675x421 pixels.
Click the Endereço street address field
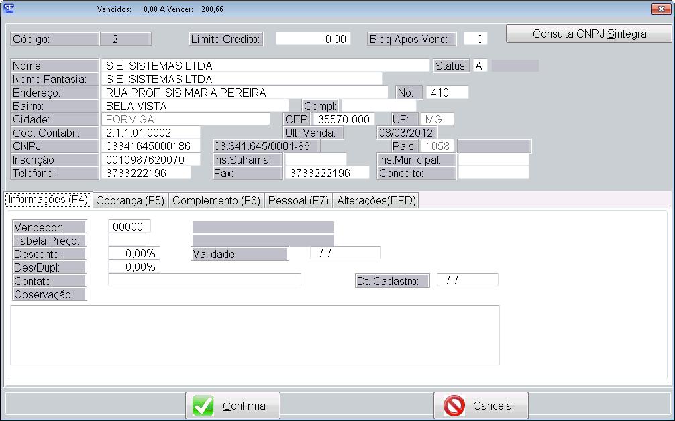[244, 93]
